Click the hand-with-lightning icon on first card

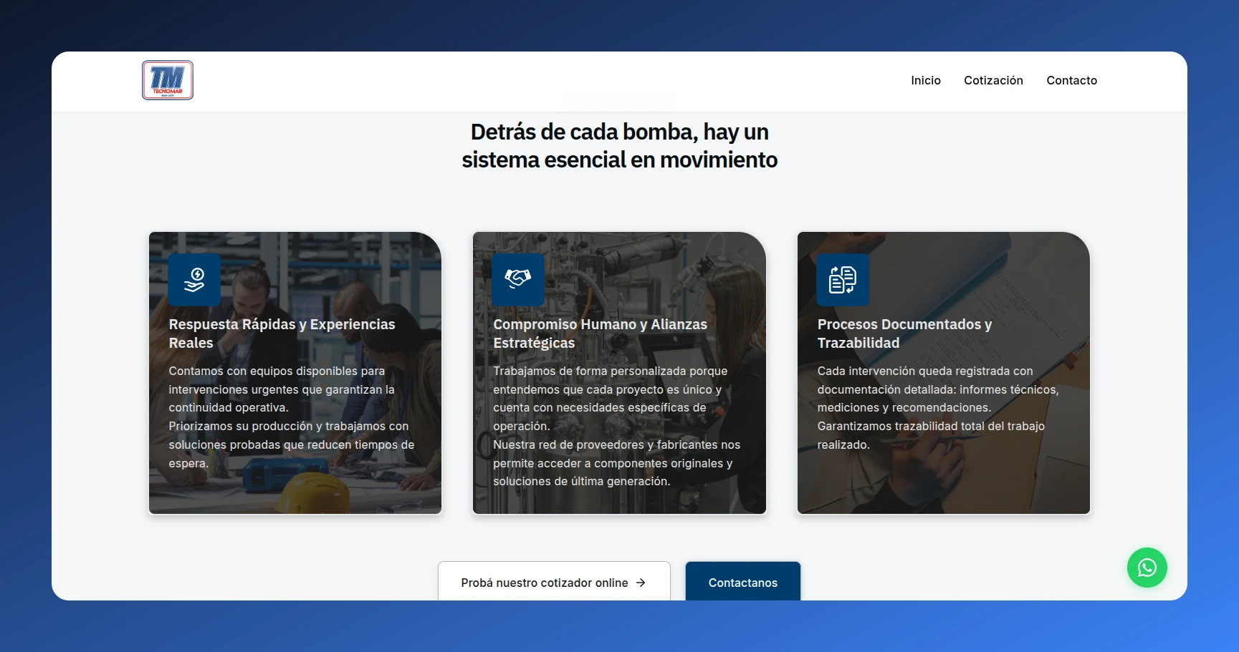click(x=194, y=280)
